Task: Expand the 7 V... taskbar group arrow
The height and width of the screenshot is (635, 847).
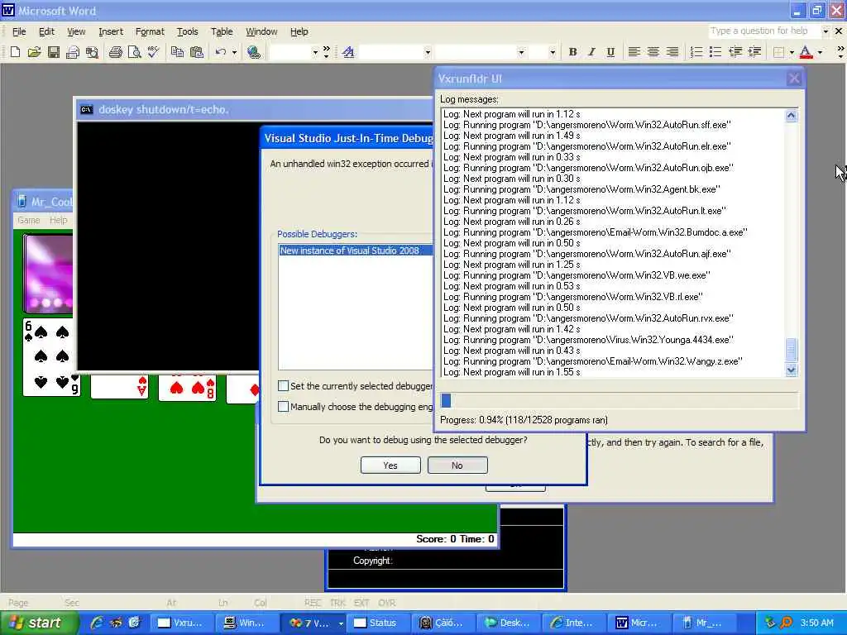Action: click(340, 623)
